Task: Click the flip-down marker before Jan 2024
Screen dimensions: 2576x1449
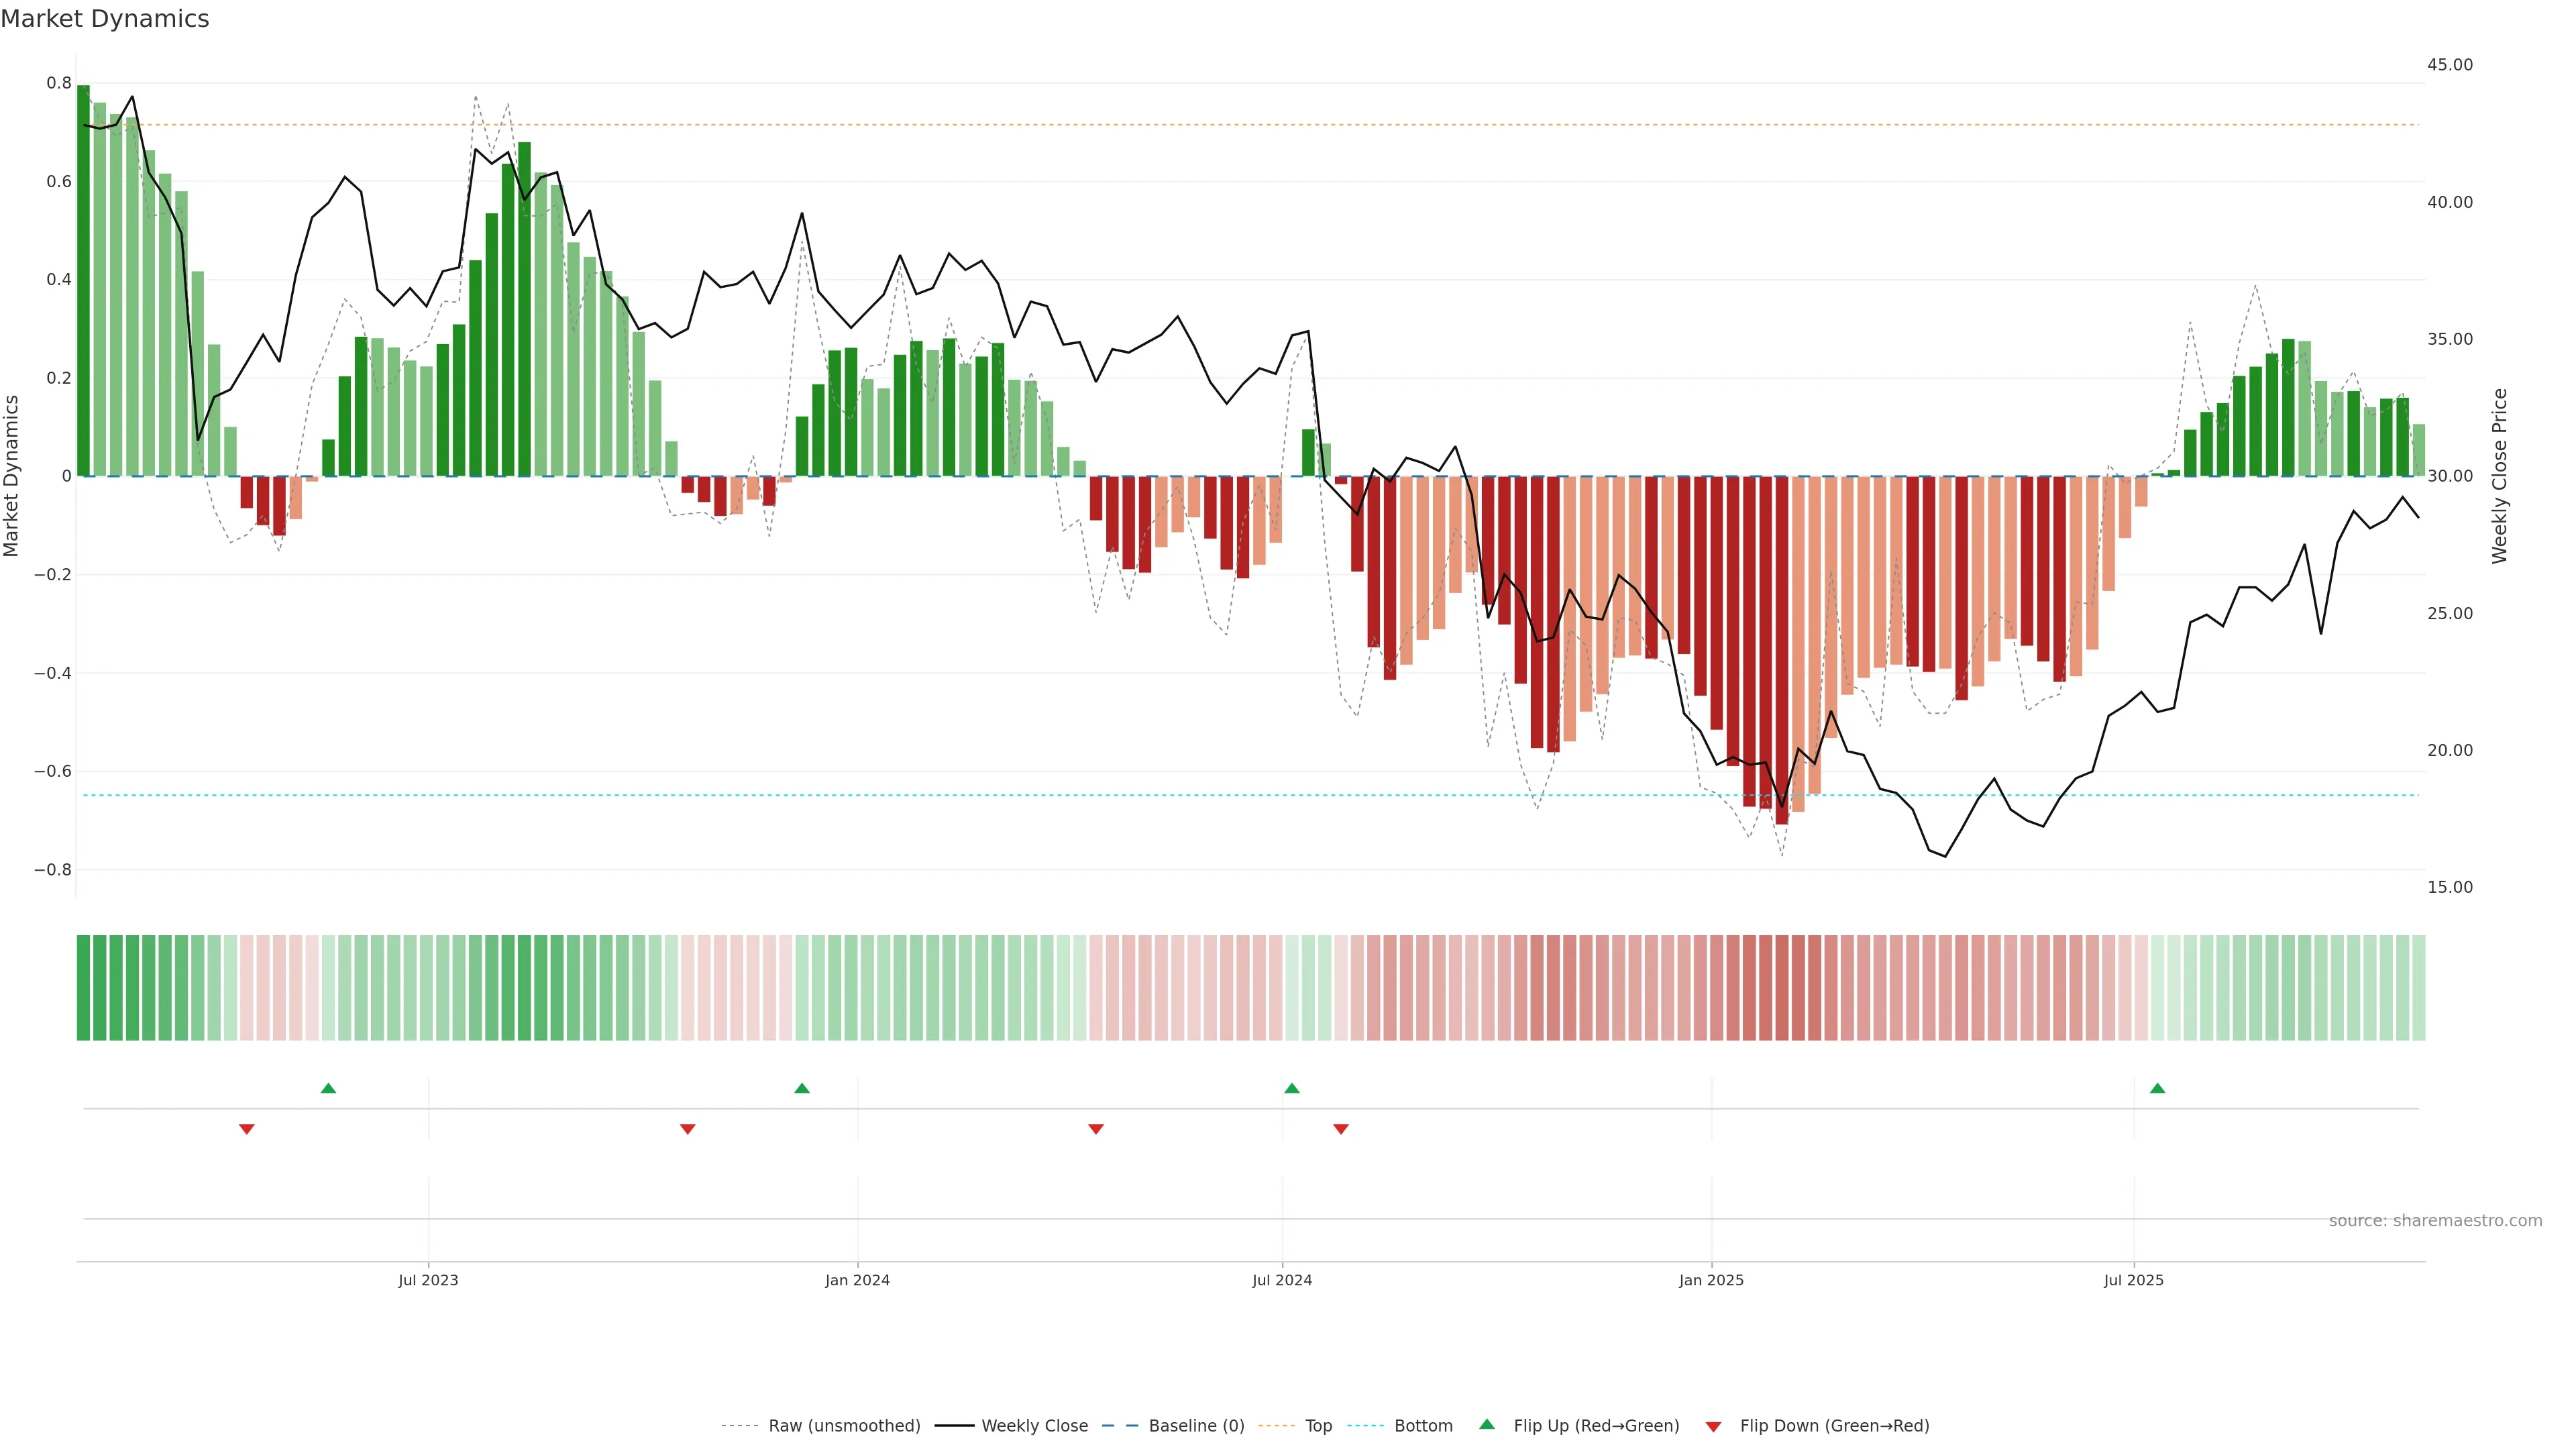Action: [x=687, y=1129]
